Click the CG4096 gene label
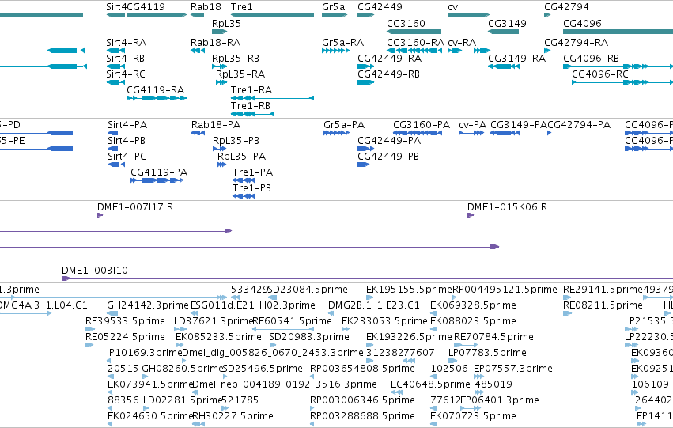The height and width of the screenshot is (428, 673). click(582, 23)
